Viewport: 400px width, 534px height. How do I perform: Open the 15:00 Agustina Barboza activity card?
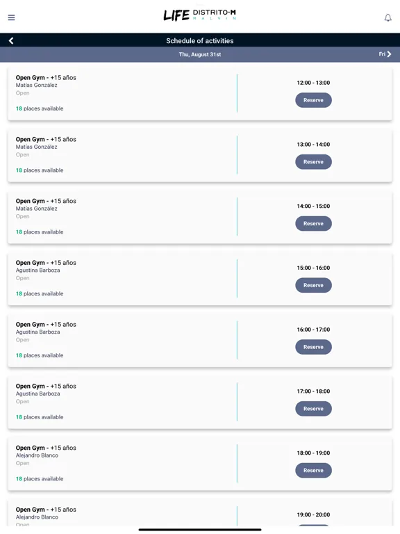200,279
